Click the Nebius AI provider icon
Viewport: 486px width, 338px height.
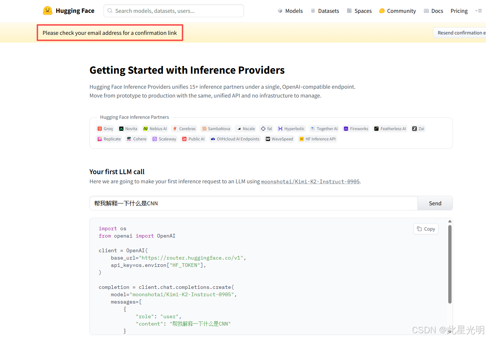coord(146,129)
